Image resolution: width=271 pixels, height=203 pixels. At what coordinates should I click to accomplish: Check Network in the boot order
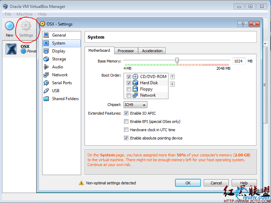pyautogui.click(x=129, y=95)
